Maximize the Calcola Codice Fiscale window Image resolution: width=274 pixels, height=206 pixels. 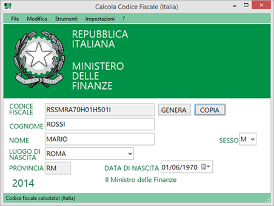click(246, 5)
